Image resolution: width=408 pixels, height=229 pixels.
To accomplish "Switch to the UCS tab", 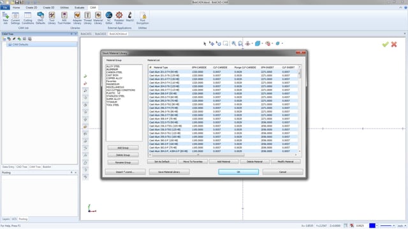I will [14, 219].
